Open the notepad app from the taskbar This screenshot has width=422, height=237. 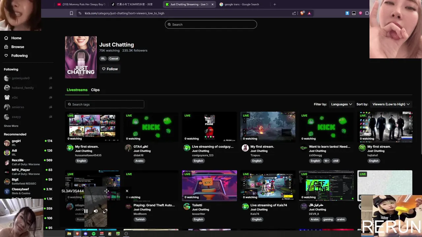click(110, 234)
